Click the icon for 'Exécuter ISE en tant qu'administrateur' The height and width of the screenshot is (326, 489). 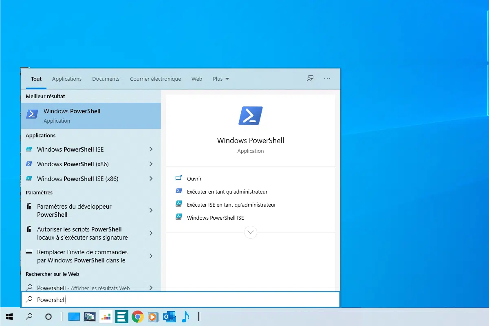coord(178,204)
